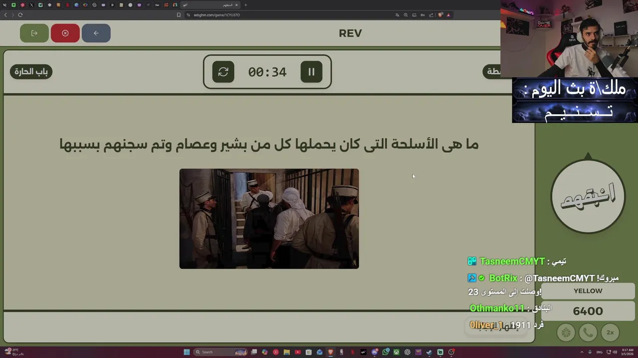The height and width of the screenshot is (358, 638).
Task: Click the green exit game button
Action: pos(34,33)
